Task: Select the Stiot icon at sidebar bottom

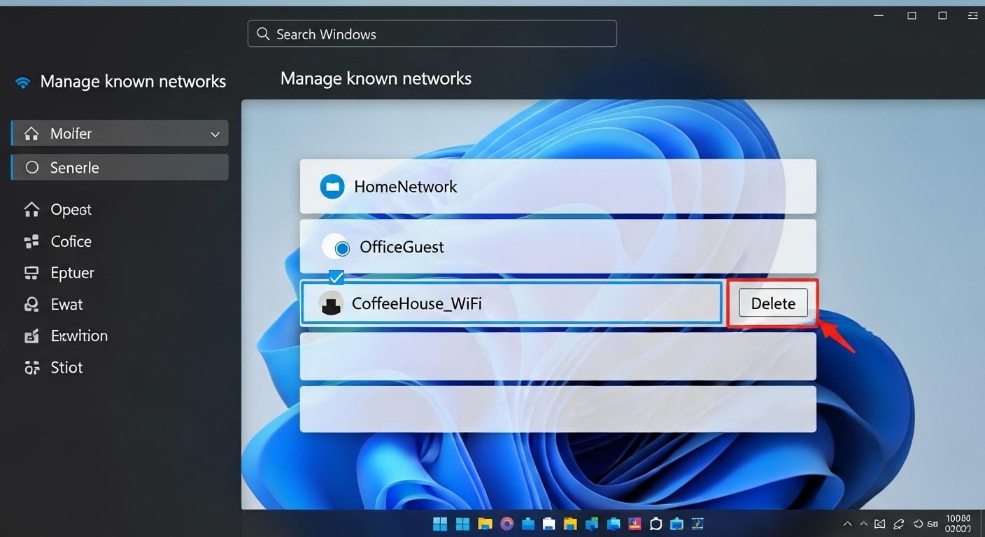Action: point(31,366)
